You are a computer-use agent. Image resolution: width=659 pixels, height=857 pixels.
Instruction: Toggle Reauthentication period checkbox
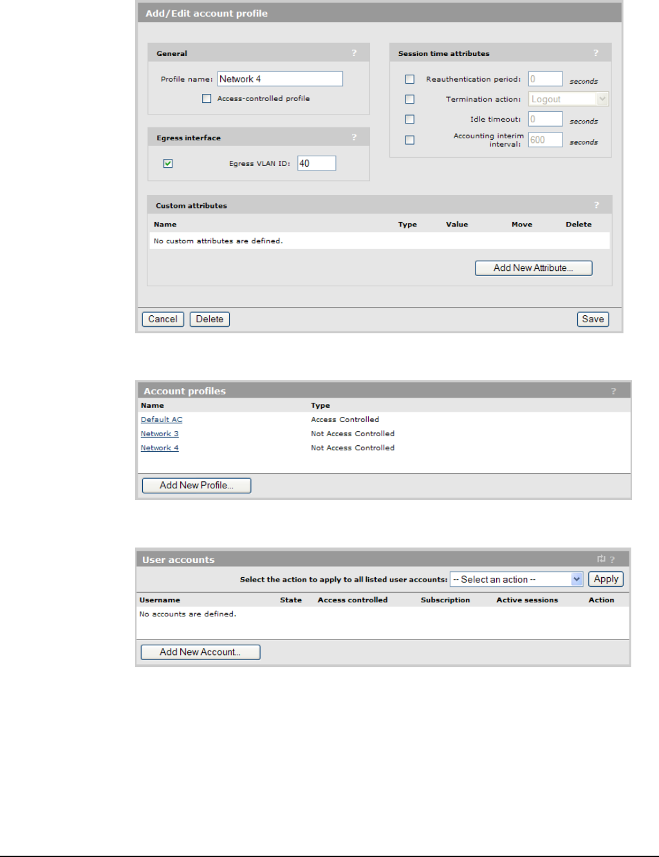click(409, 79)
